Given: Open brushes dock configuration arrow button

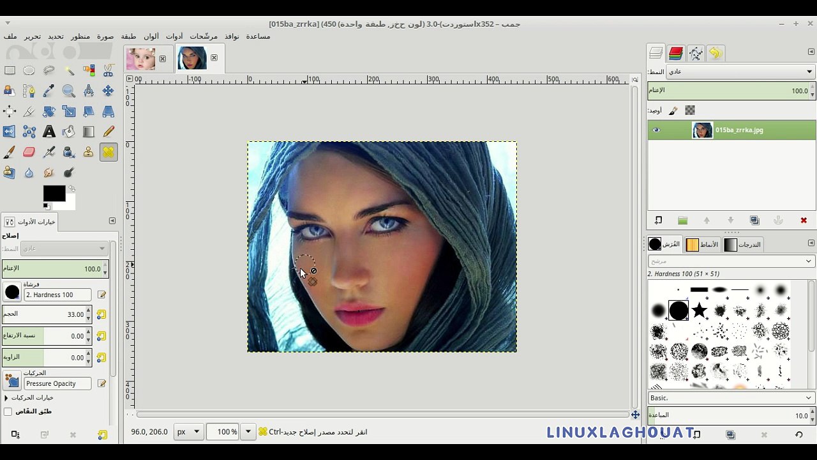Looking at the screenshot, I should click(x=811, y=243).
